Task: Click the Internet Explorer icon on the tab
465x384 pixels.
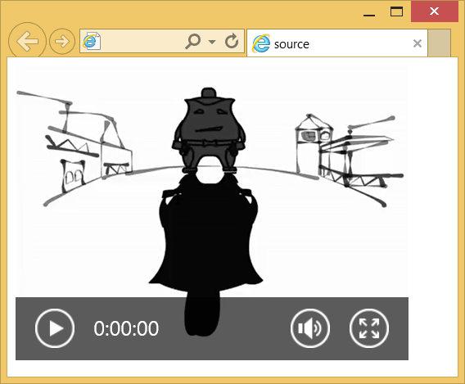Action: pyautogui.click(x=261, y=43)
